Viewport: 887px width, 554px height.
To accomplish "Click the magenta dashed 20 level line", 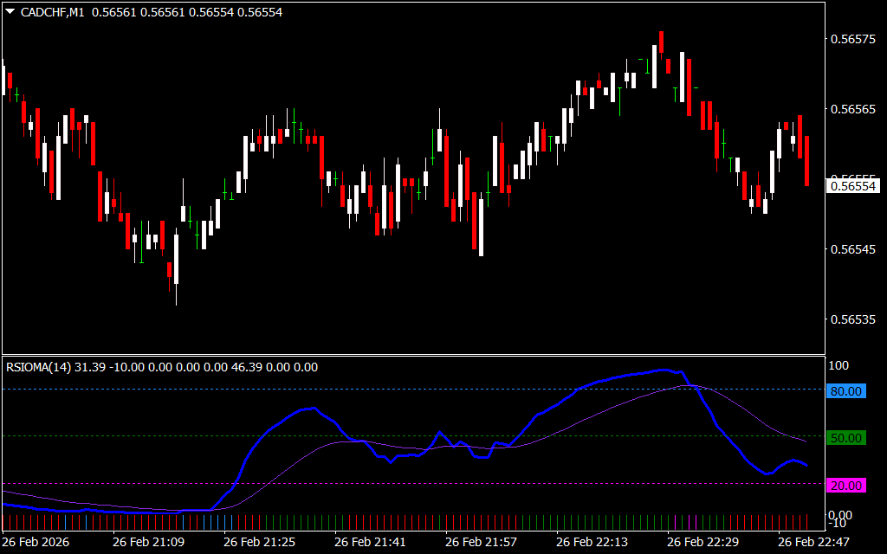I will click(520, 483).
